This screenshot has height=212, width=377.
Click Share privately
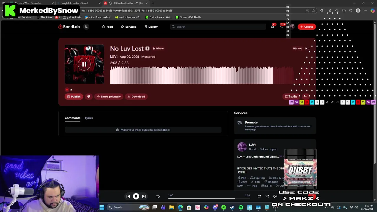coord(108,97)
